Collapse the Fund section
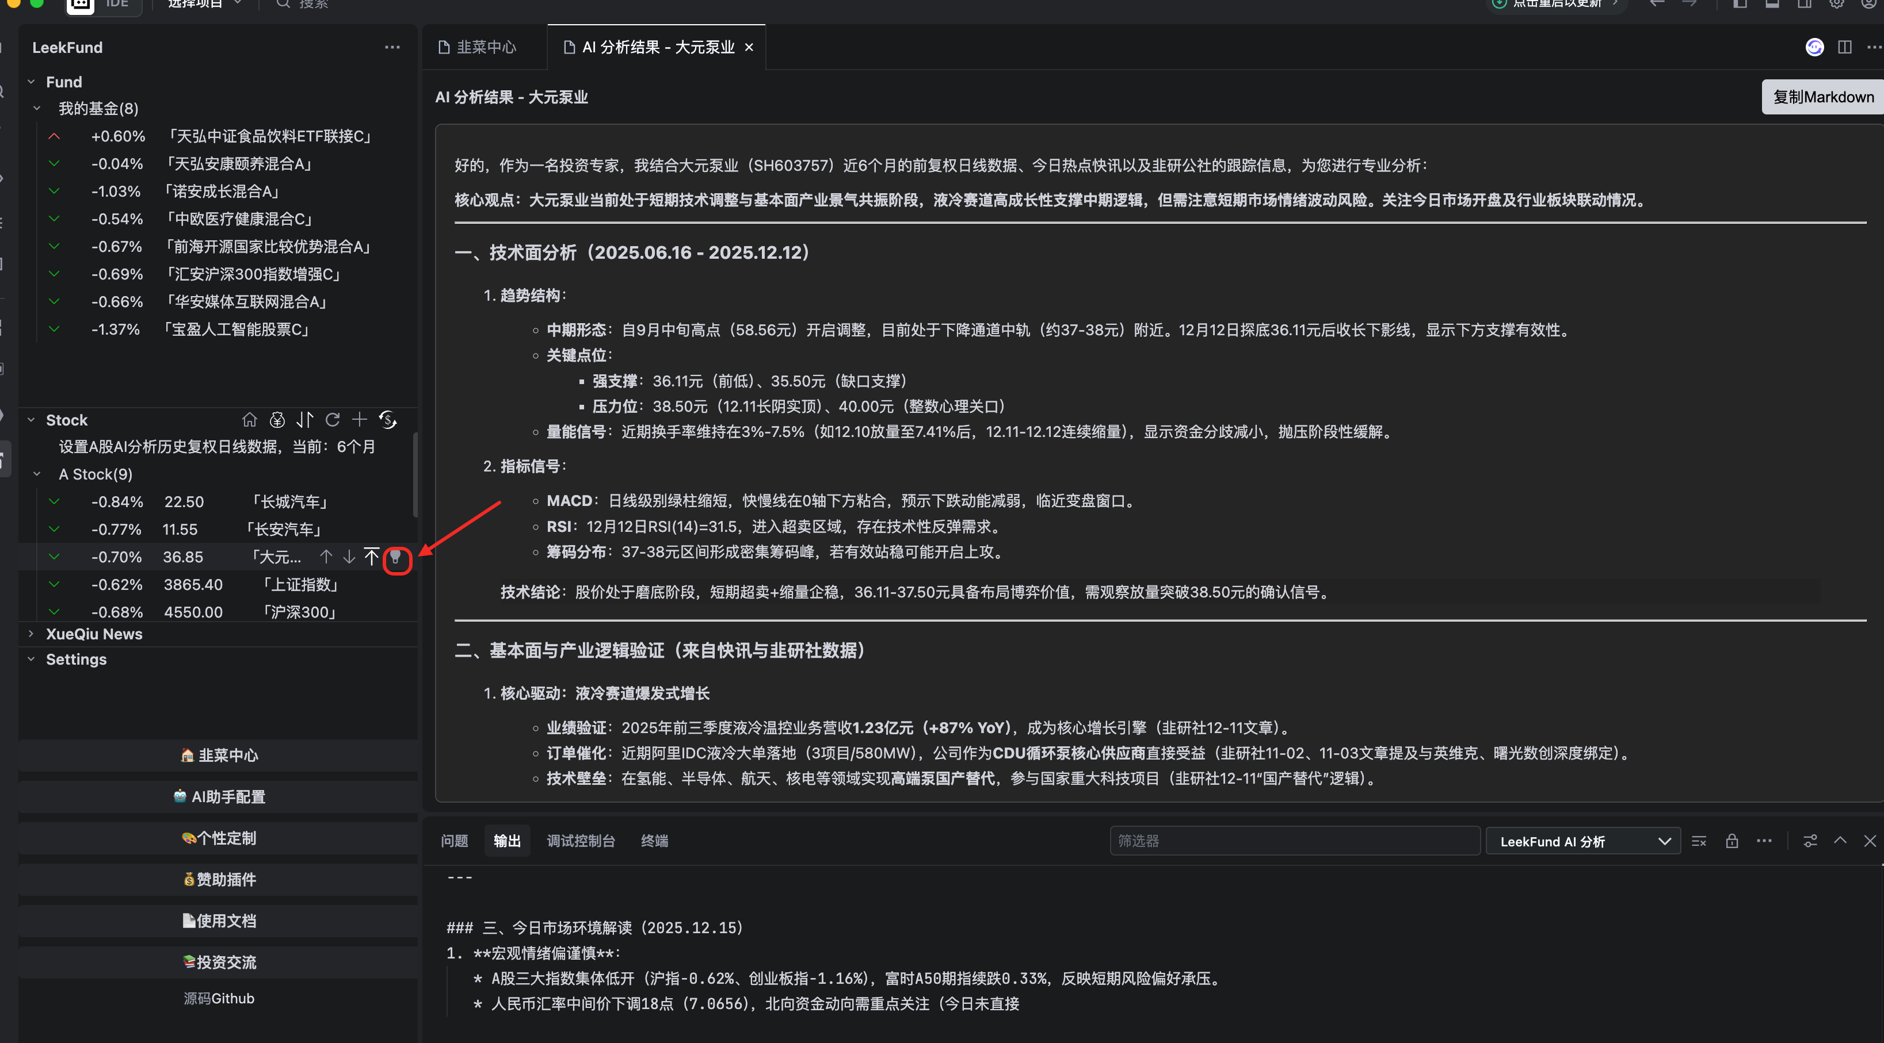This screenshot has width=1884, height=1043. pyautogui.click(x=32, y=82)
